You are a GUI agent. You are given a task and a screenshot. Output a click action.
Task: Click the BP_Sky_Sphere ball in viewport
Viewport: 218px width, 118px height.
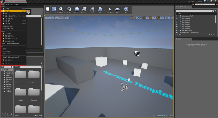(137, 53)
